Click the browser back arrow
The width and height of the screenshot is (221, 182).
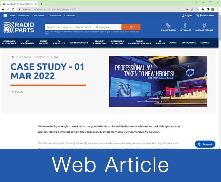click(x=3, y=9)
